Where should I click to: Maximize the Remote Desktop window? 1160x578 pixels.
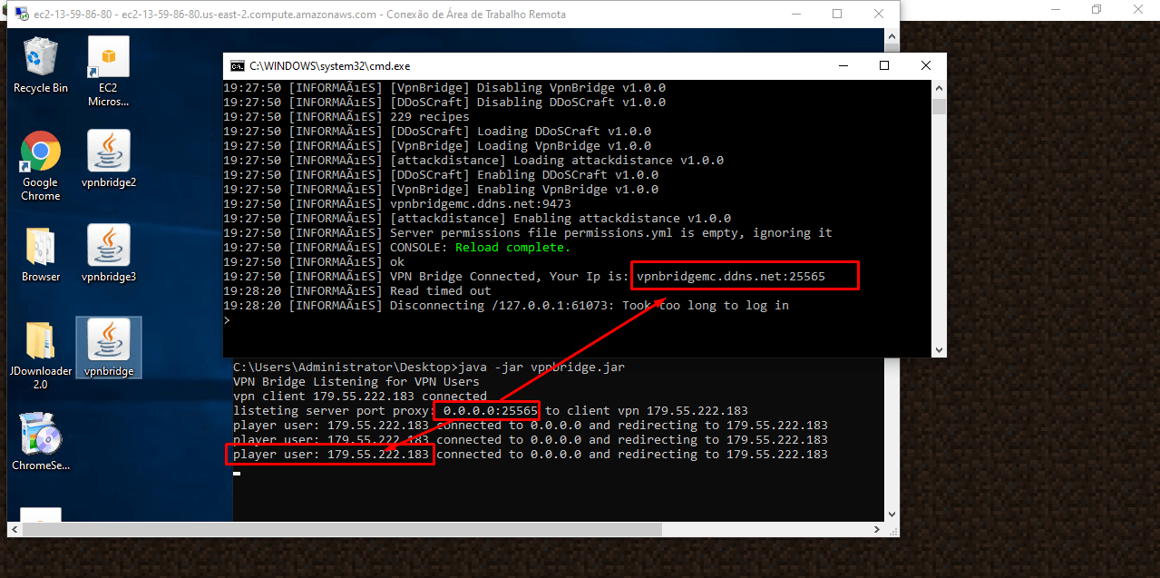tap(837, 14)
